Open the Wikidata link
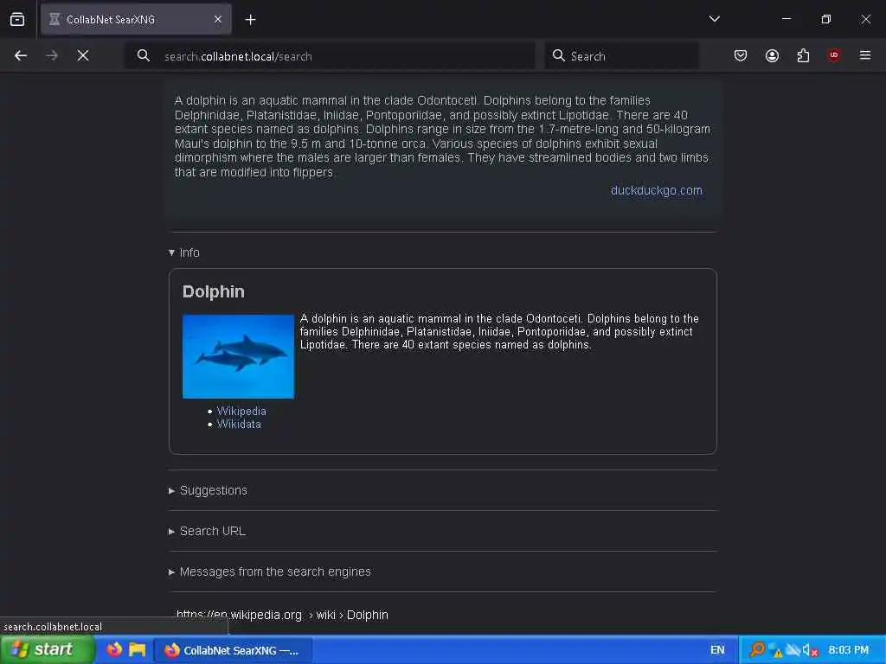Screen dimensions: 886x664 (239, 424)
